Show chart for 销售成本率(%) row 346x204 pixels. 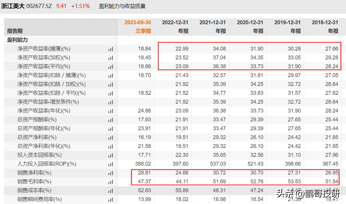coord(111,191)
